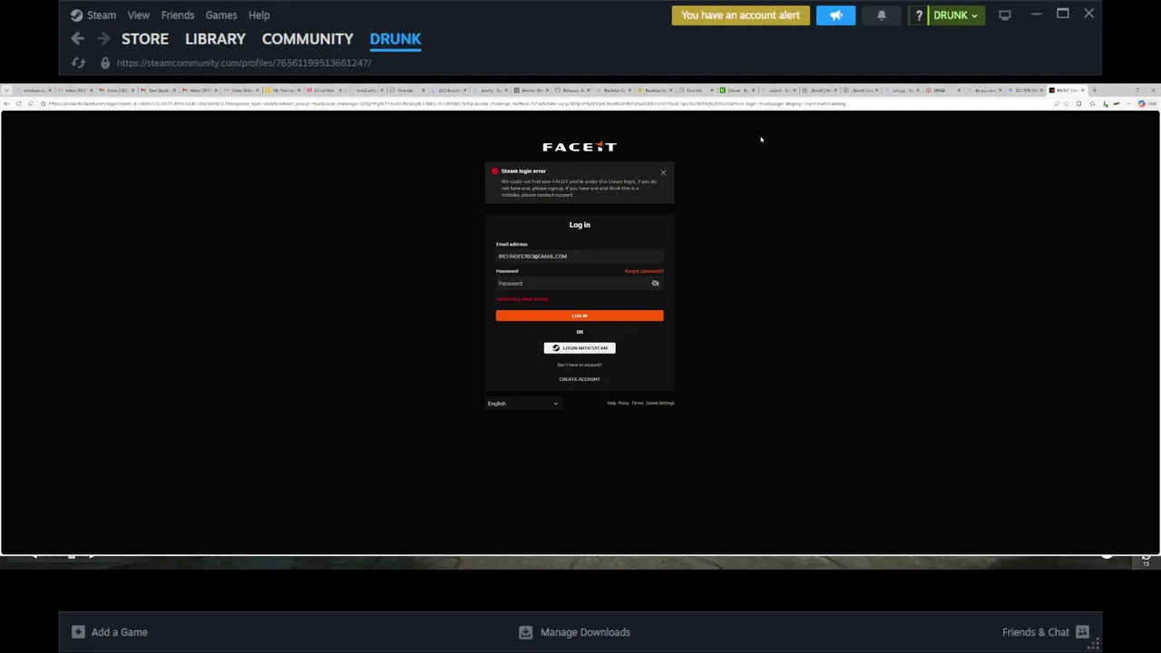
Task: Open the Friends menu
Action: pos(178,15)
